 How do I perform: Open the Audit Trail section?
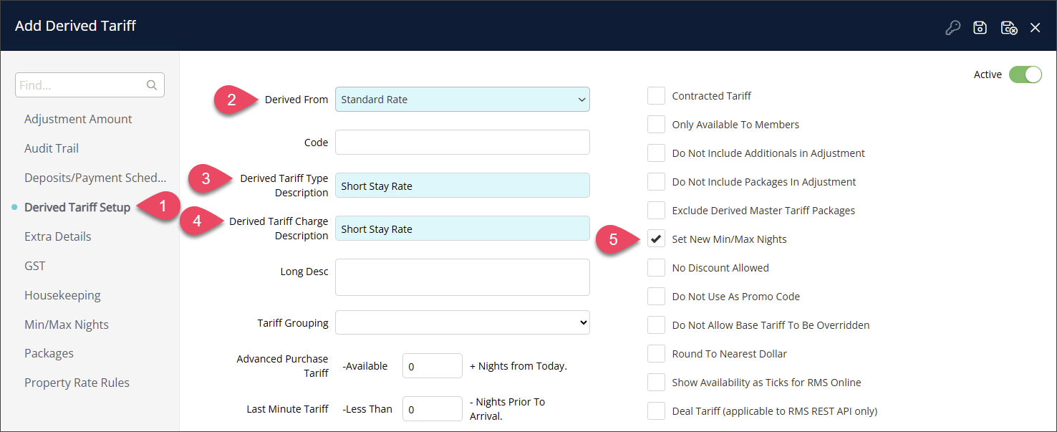[x=52, y=148]
